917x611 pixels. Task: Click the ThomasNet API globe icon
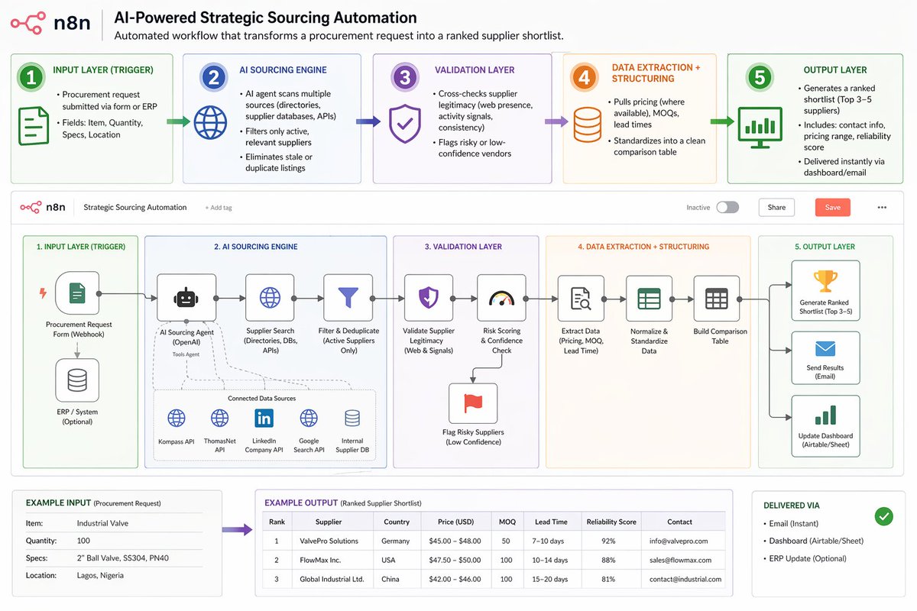coord(219,418)
